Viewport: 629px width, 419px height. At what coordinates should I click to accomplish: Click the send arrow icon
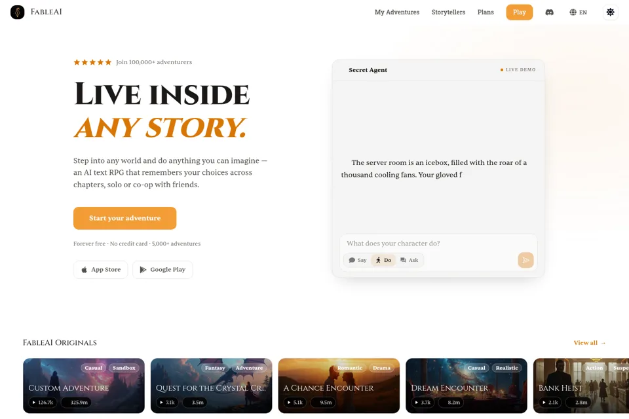pyautogui.click(x=525, y=260)
